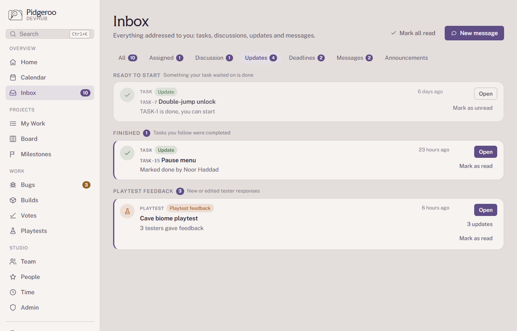Image resolution: width=517 pixels, height=331 pixels.
Task: Open the Votes icon in sidebar
Action: 13,216
